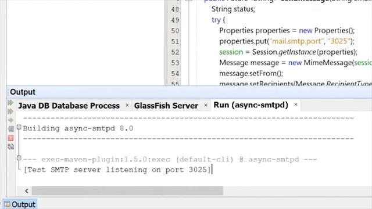Select the Run (async-smtpd) tab
This screenshot has height=209, width=372.
[x=251, y=105]
